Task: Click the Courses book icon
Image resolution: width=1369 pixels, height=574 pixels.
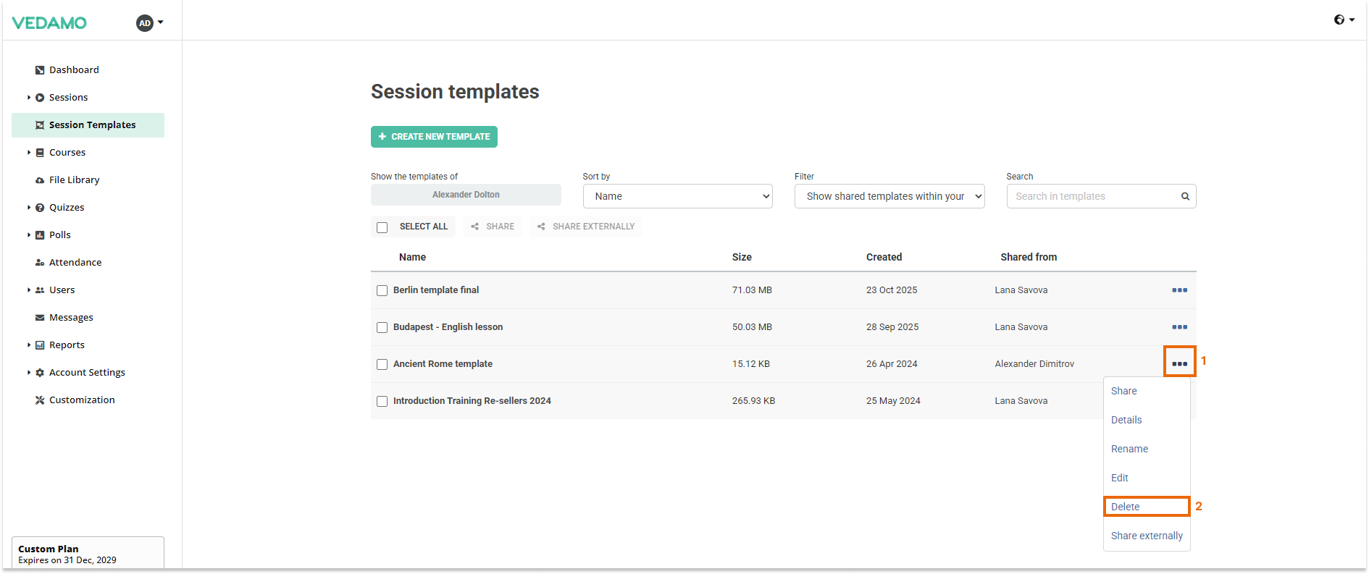Action: pos(40,153)
